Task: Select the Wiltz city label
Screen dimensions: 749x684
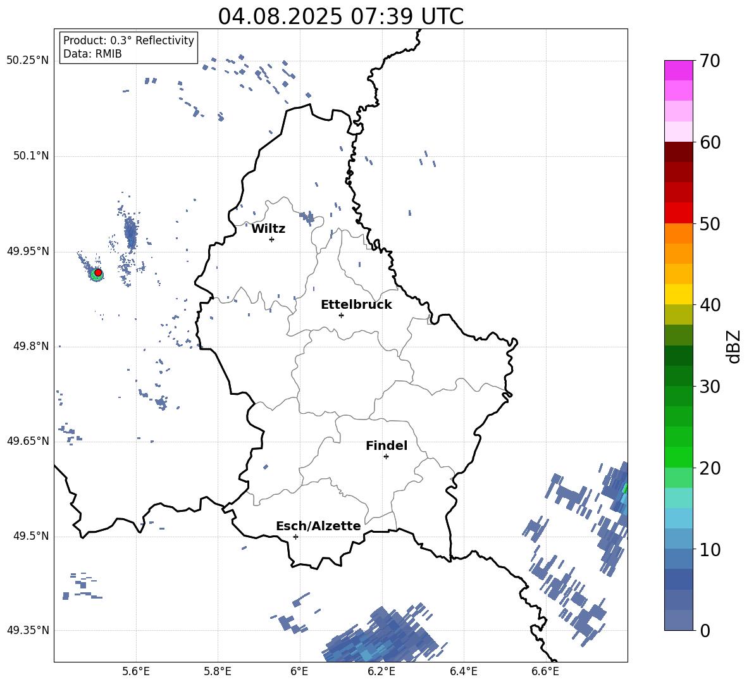Action: tap(268, 229)
